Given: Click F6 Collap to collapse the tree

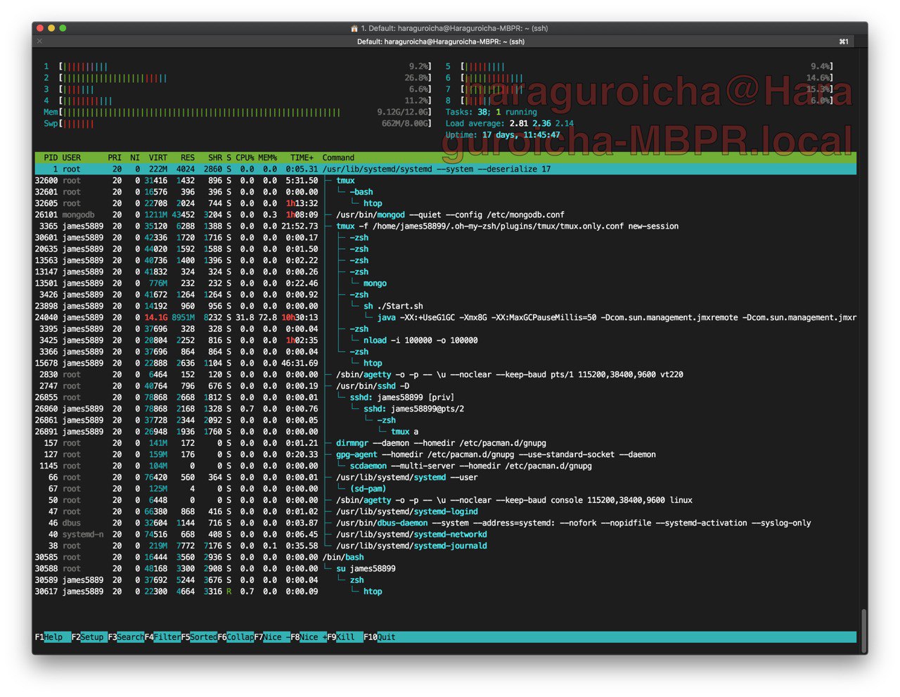Looking at the screenshot, I should (236, 637).
